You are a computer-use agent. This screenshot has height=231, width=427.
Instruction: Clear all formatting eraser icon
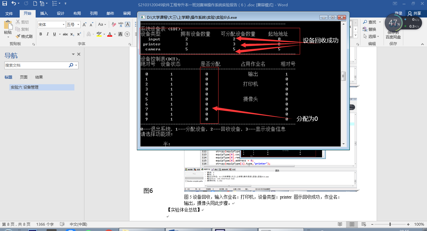(x=114, y=24)
